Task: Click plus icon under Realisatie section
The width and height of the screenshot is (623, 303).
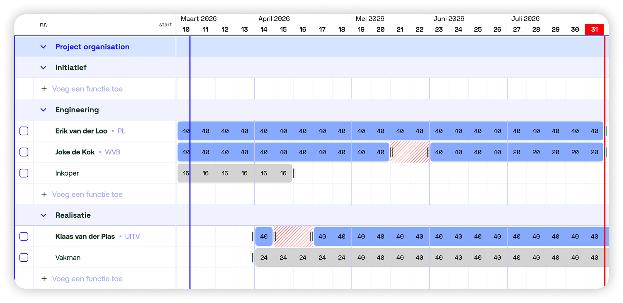Action: (x=44, y=279)
